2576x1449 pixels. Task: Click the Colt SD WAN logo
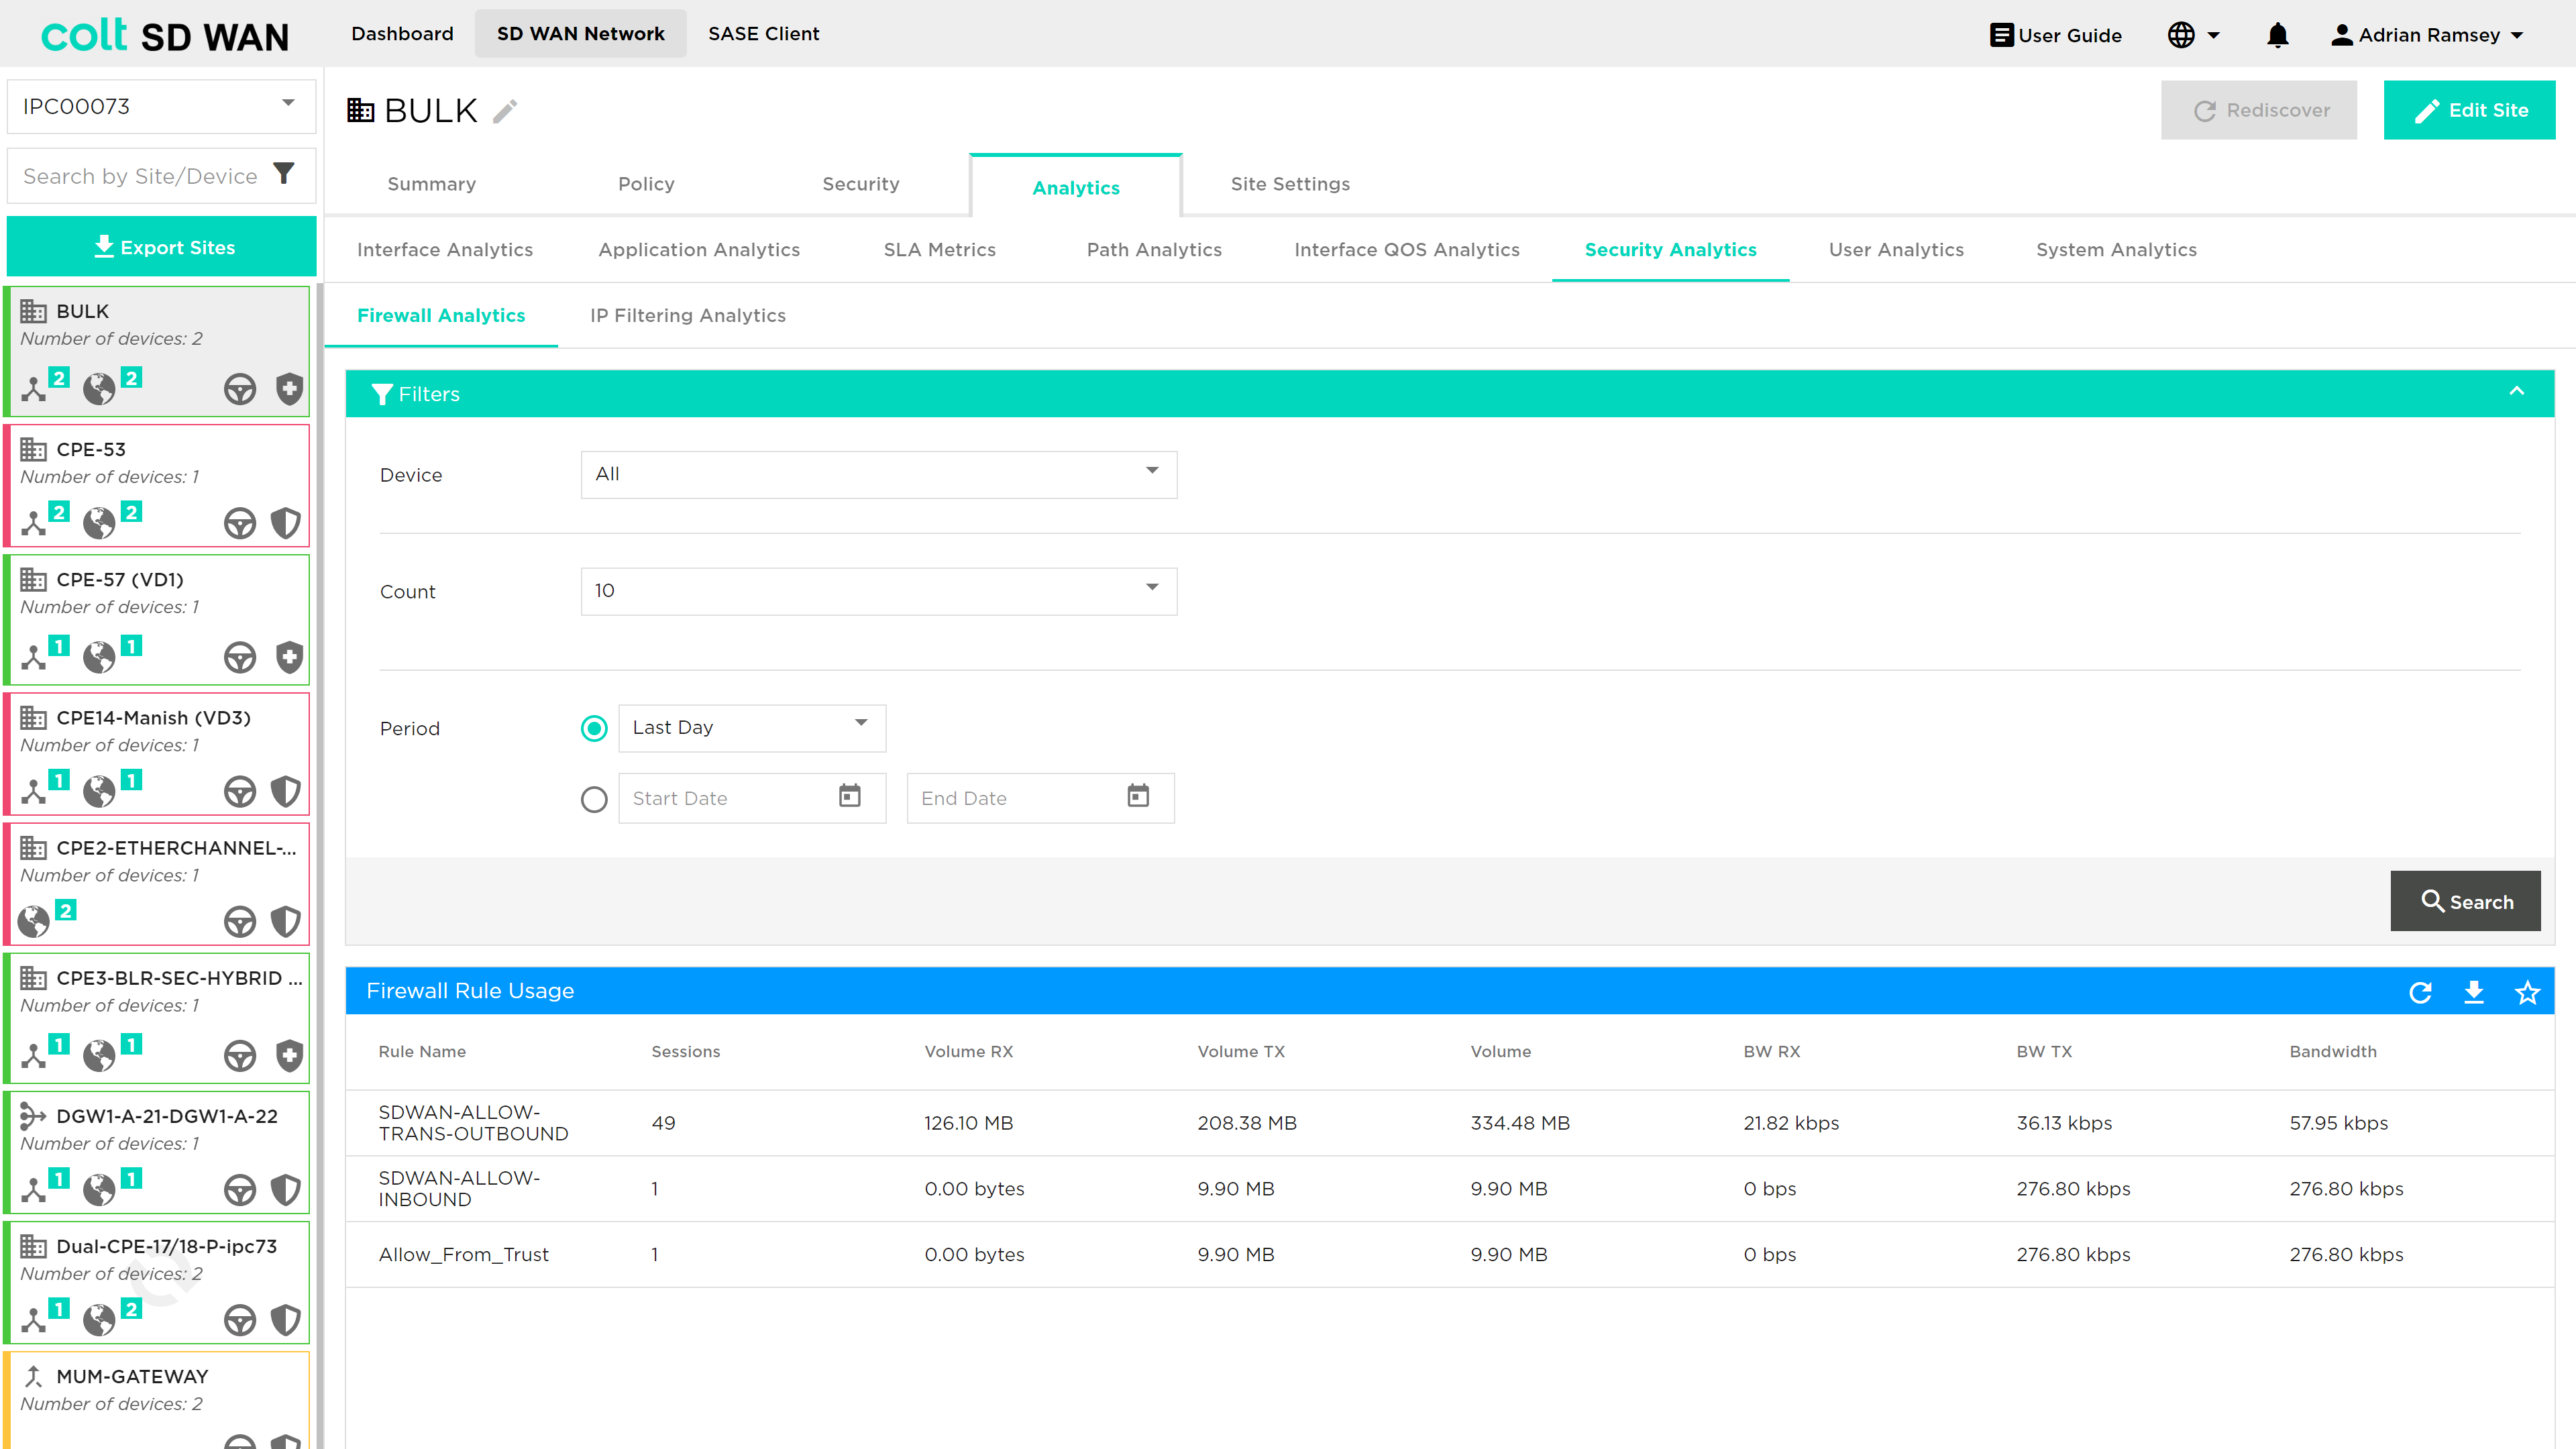pyautogui.click(x=165, y=35)
